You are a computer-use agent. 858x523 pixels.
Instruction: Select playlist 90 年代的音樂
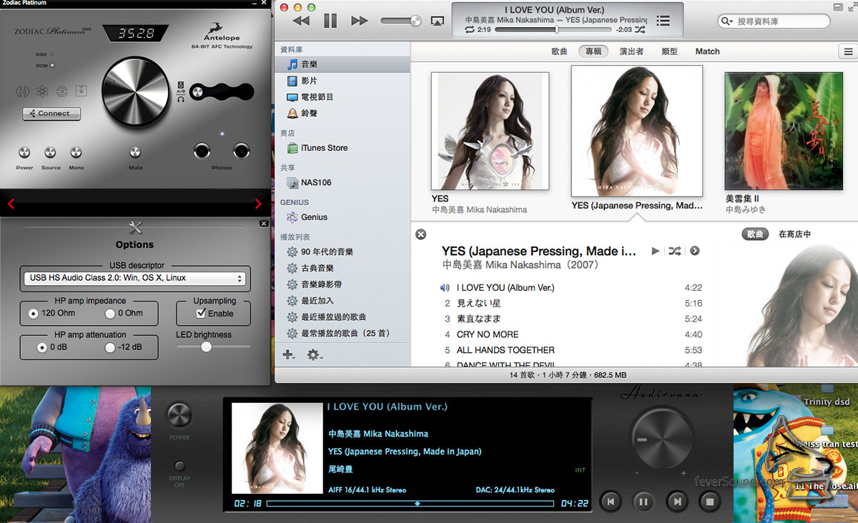[327, 252]
